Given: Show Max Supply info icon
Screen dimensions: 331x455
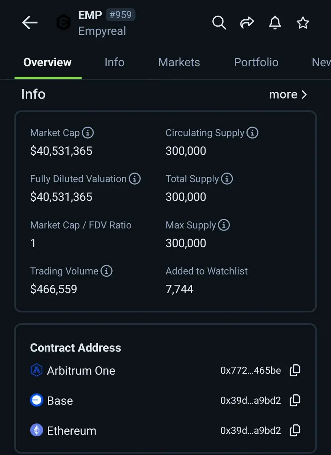Looking at the screenshot, I should (224, 225).
